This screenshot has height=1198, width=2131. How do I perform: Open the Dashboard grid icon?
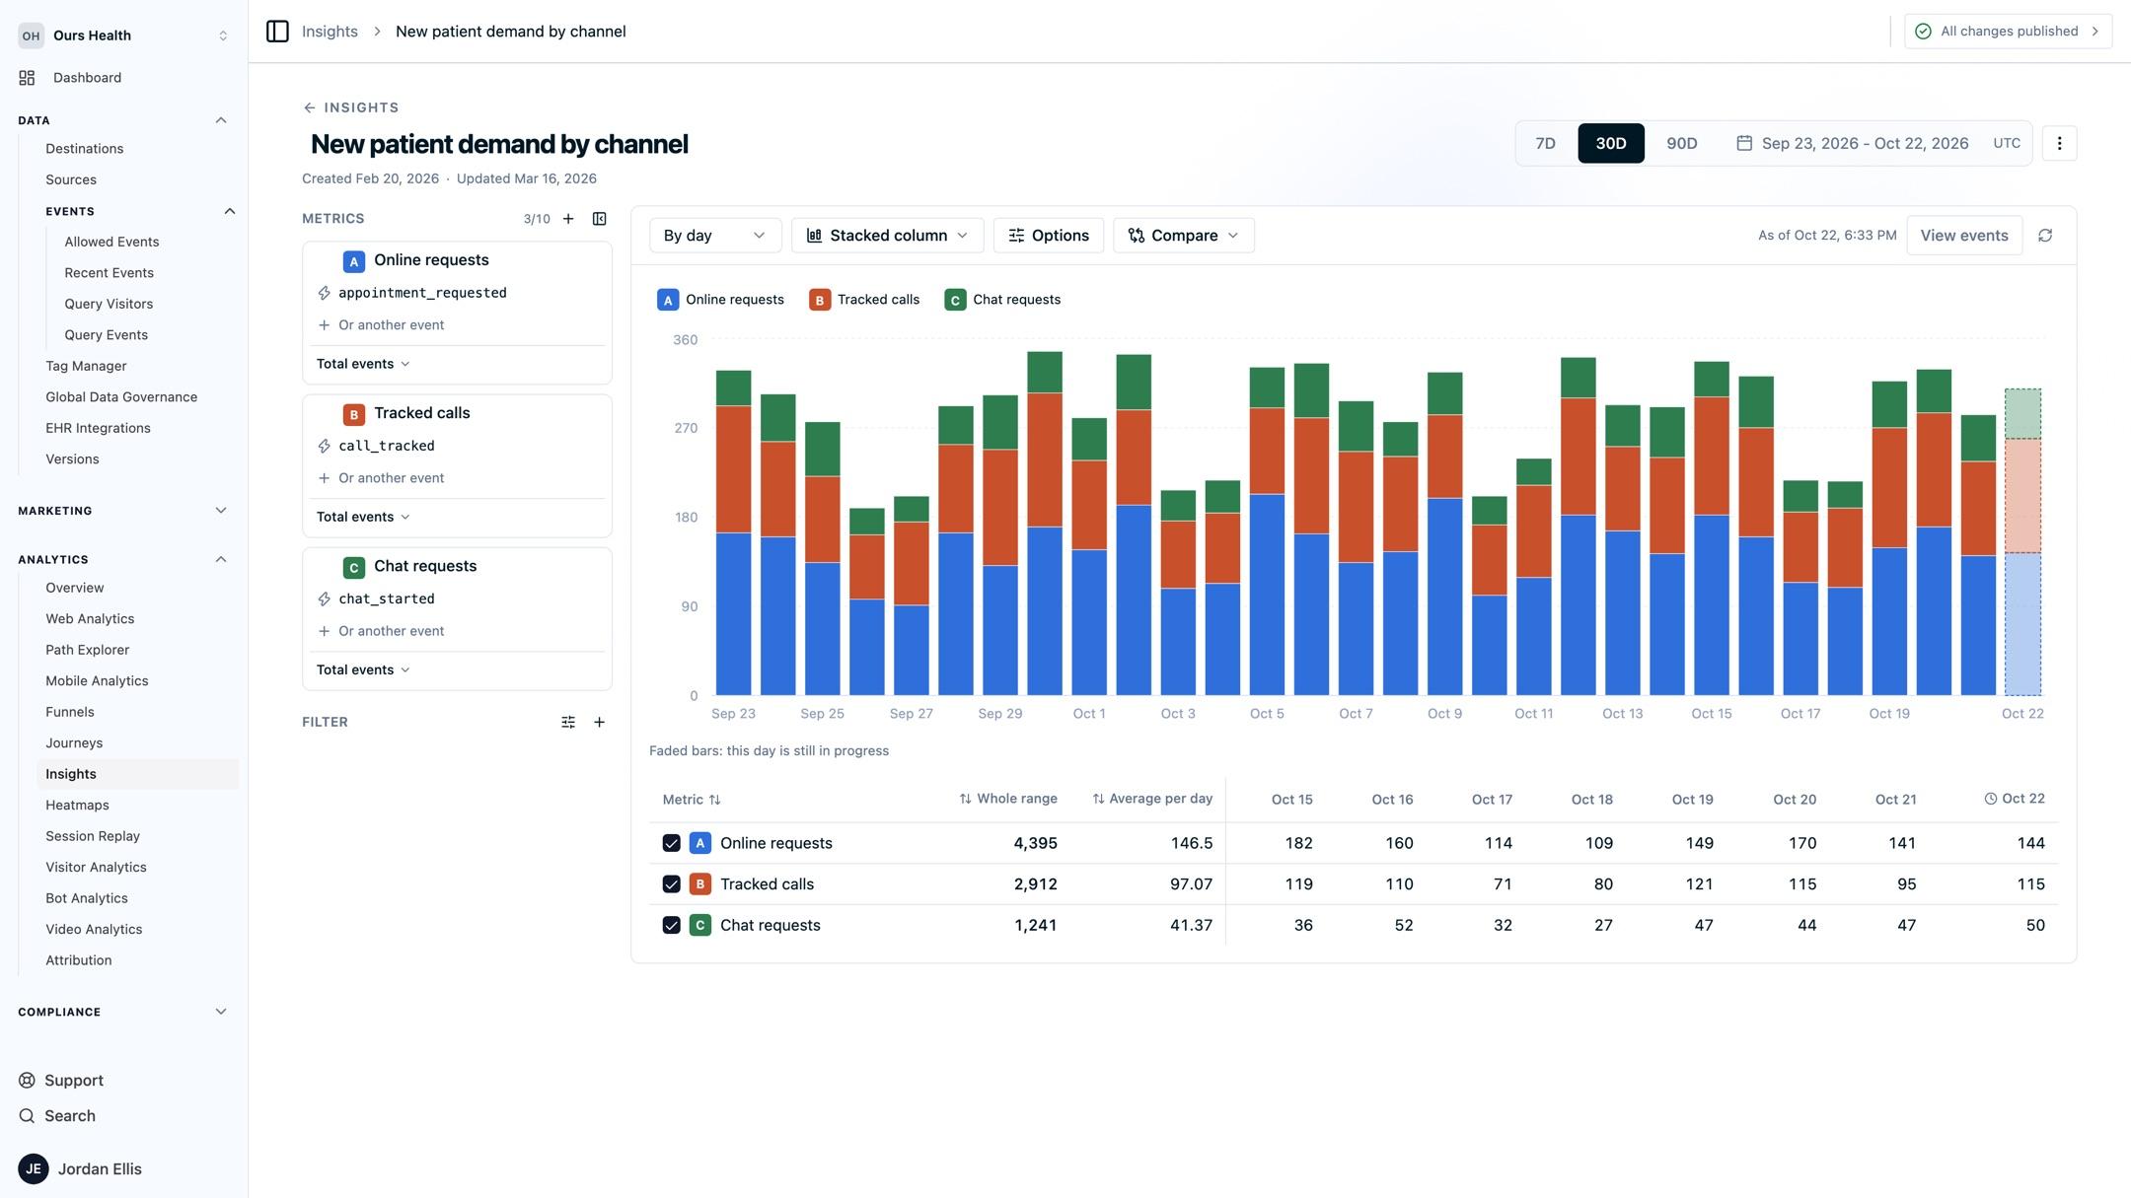click(27, 77)
